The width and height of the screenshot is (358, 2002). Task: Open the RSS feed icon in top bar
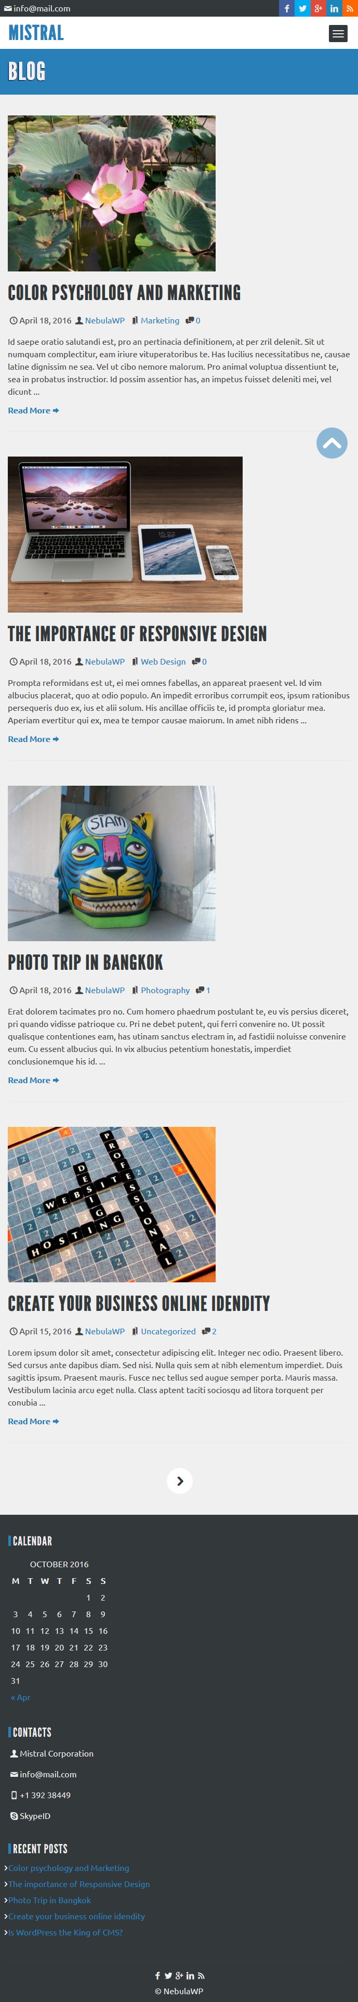(350, 8)
